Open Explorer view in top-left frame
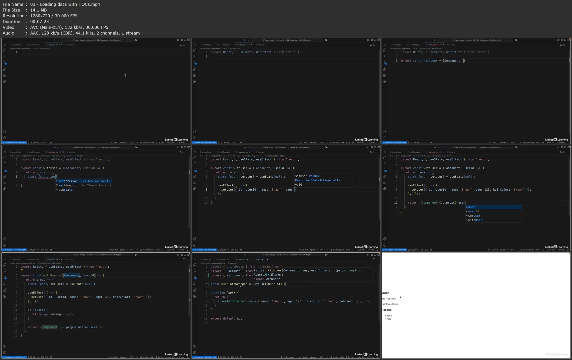Screen dimensions: 572x360 [5, 50]
